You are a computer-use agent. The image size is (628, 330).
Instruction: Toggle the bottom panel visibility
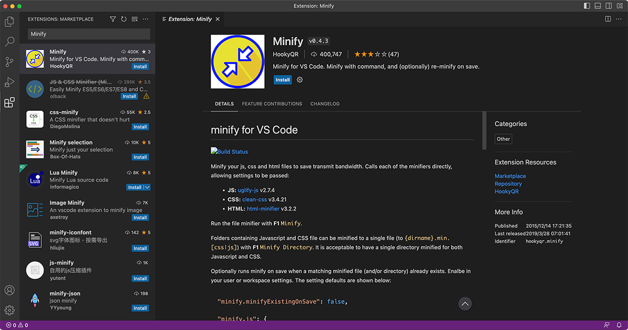point(597,6)
